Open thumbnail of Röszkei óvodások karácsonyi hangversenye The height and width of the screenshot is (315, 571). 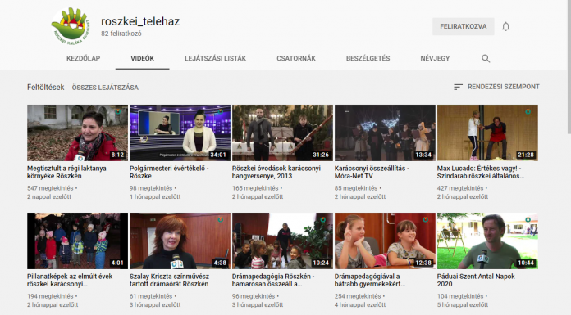pyautogui.click(x=282, y=133)
